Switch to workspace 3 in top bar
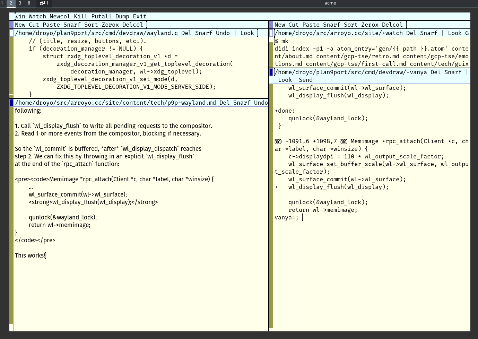 [20, 3]
